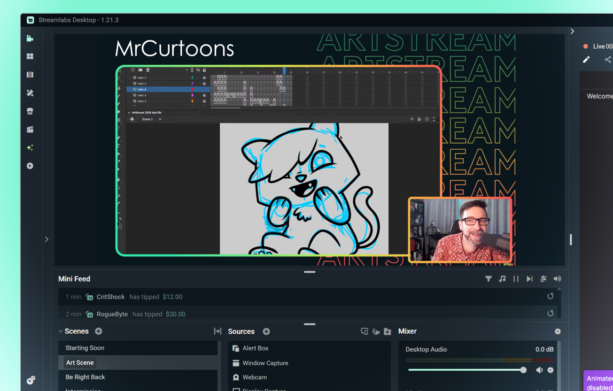Click the Streamlabs logo in title bar

point(31,20)
